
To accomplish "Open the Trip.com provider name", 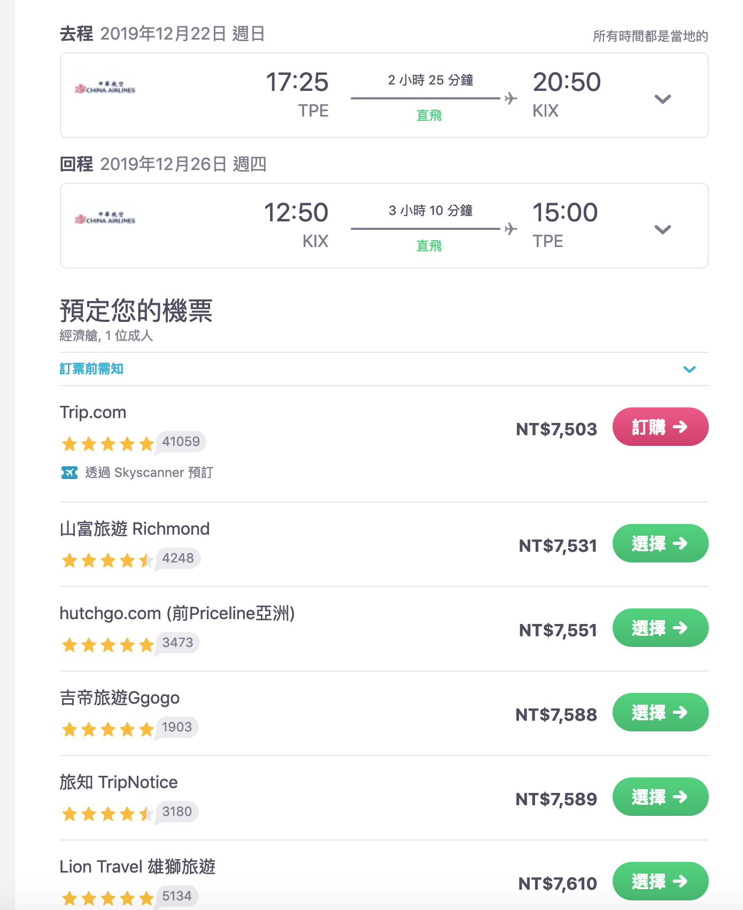I will coord(93,412).
